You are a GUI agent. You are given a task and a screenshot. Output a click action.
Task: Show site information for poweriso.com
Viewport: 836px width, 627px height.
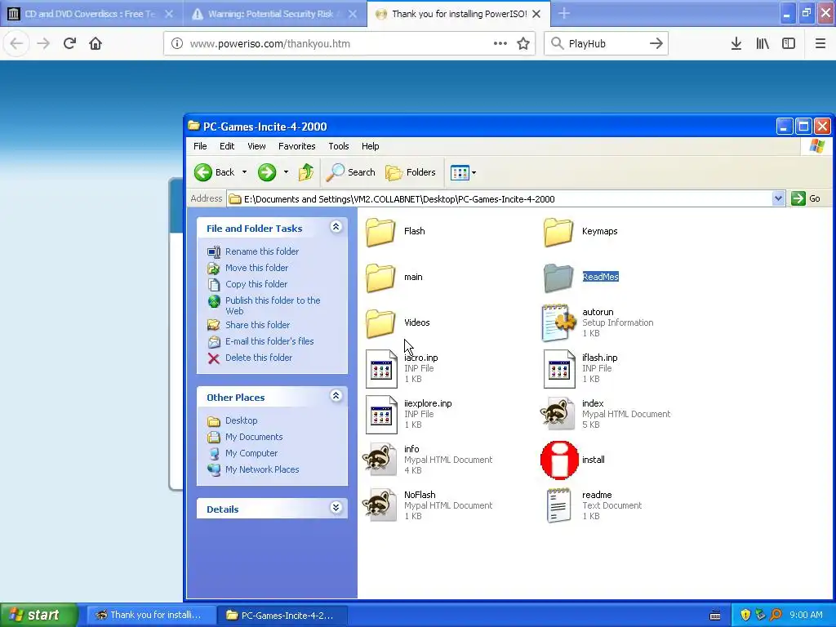click(x=177, y=44)
